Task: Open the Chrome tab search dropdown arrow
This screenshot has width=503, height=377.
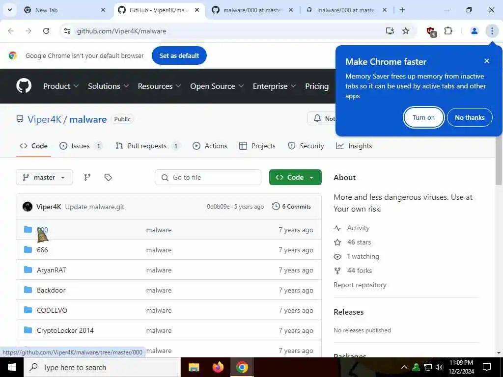Action: point(10,10)
